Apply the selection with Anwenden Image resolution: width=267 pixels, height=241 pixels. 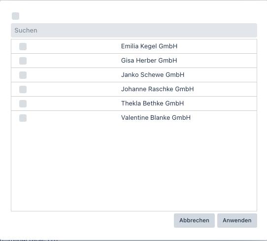[237, 220]
